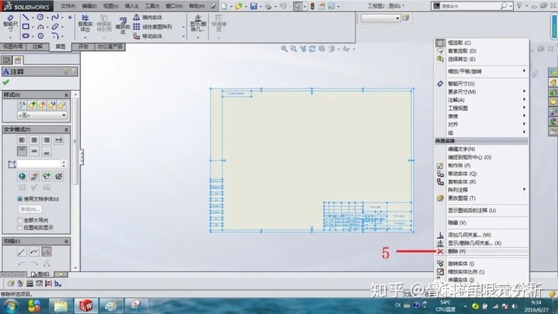Click the Center Align text format button
The image size is (558, 314).
(34, 140)
